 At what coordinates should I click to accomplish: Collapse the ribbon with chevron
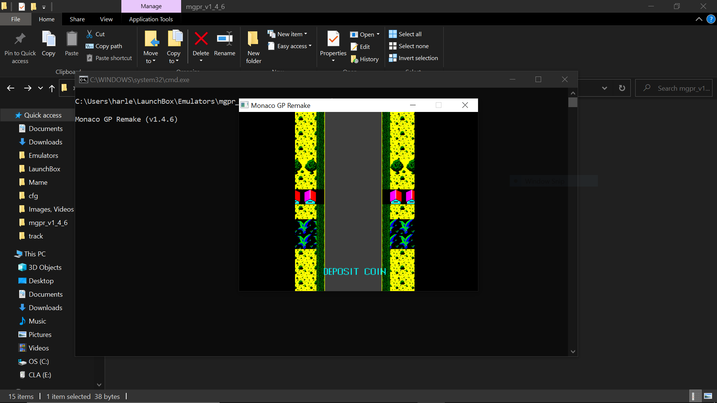pos(699,19)
